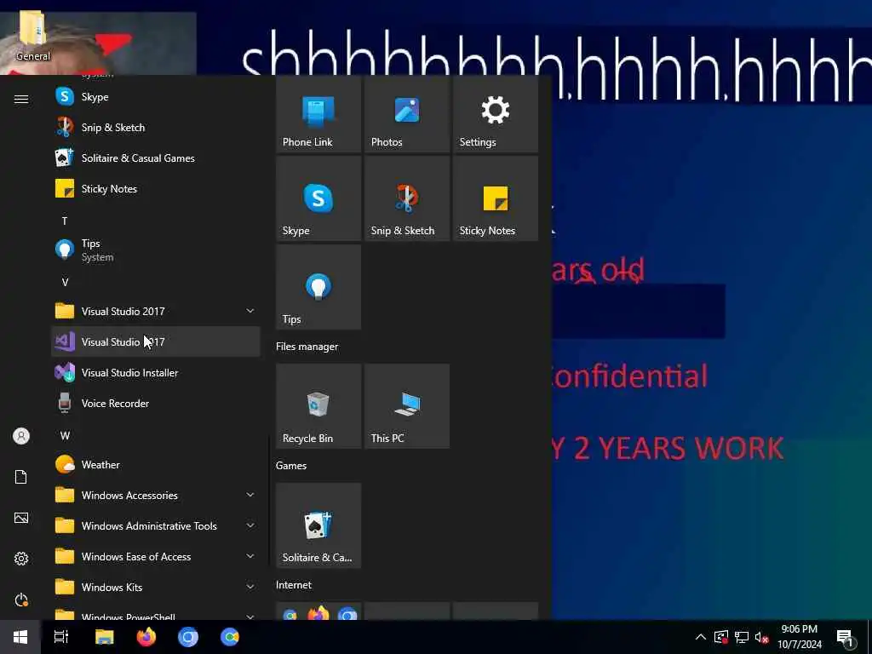Jump to letter V section header
The width and height of the screenshot is (872, 654).
pos(65,282)
